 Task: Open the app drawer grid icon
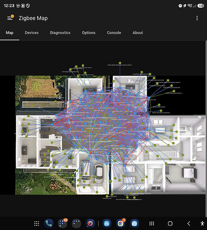point(36,224)
